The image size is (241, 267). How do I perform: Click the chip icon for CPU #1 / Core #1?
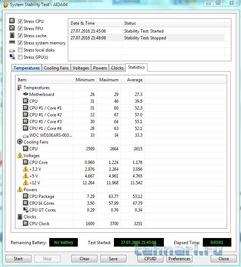click(25, 108)
